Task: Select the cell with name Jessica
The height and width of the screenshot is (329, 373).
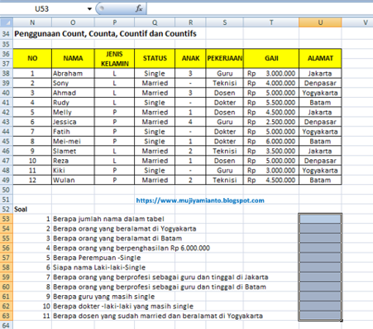Action: pos(73,122)
